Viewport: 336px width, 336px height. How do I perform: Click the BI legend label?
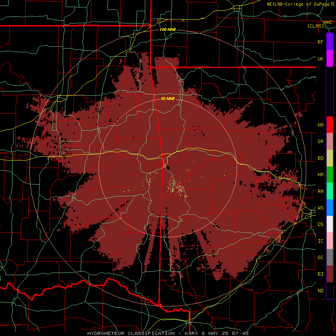[321, 274]
